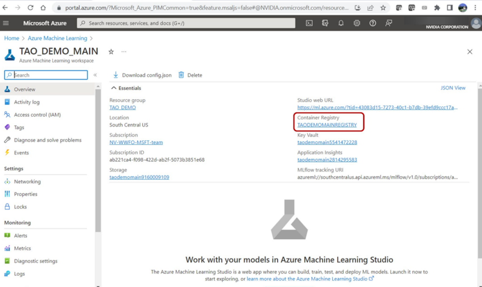Open the browser extensions puzzle icon

(x=437, y=8)
